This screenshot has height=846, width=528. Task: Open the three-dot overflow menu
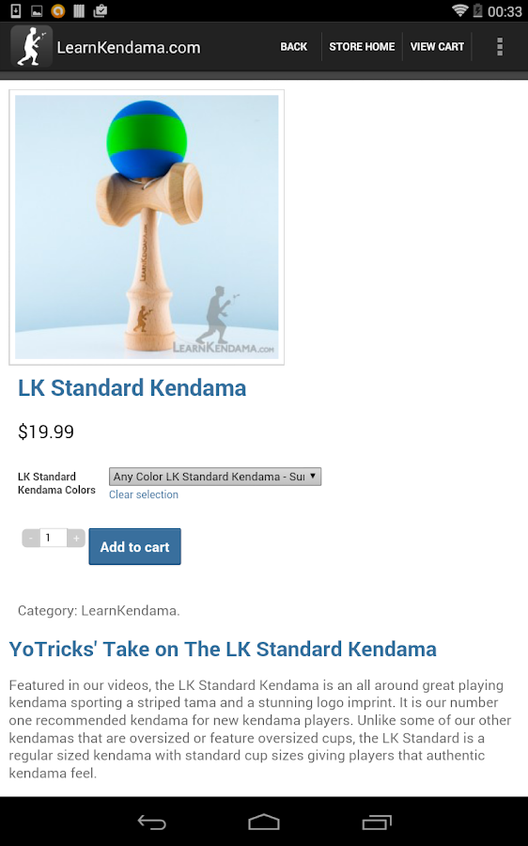pyautogui.click(x=500, y=47)
